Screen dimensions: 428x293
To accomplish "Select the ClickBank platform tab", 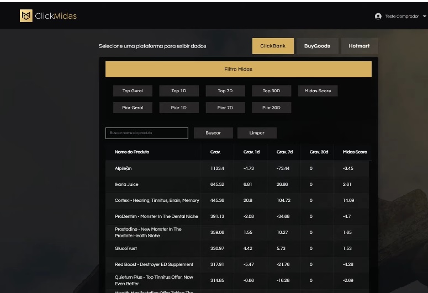I will point(273,46).
